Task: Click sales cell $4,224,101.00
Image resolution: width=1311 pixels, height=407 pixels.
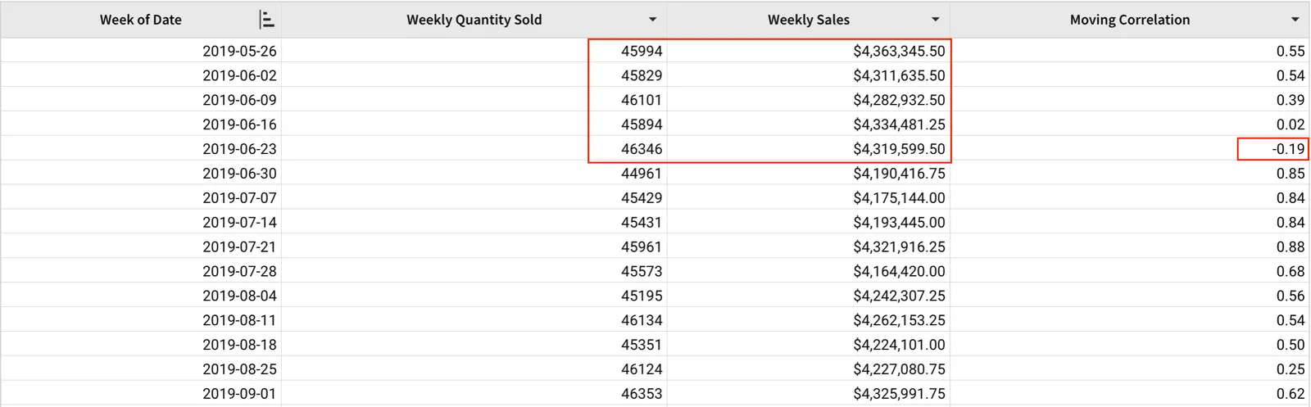Action: [809, 345]
